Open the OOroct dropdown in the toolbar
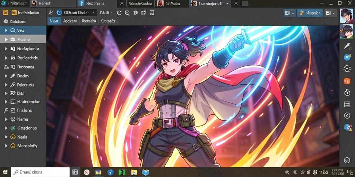The width and height of the screenshot is (355, 177). click(x=76, y=13)
